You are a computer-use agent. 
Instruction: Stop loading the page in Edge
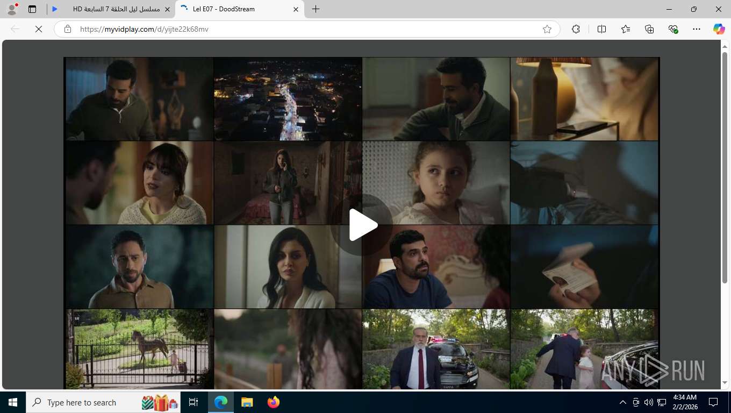pyautogui.click(x=39, y=29)
